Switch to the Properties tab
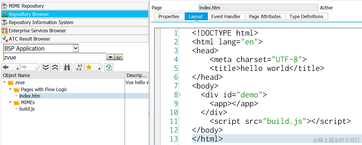362x145 pixels. click(169, 16)
